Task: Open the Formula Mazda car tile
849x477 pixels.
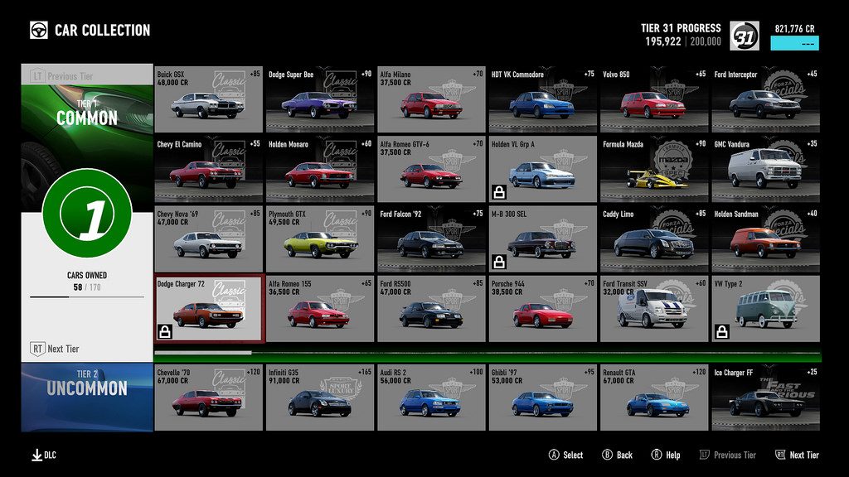Action: (655, 169)
